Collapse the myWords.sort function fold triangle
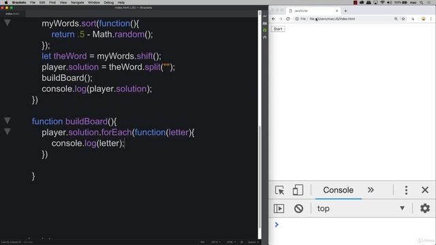This screenshot has height=245, width=436. (x=7, y=22)
